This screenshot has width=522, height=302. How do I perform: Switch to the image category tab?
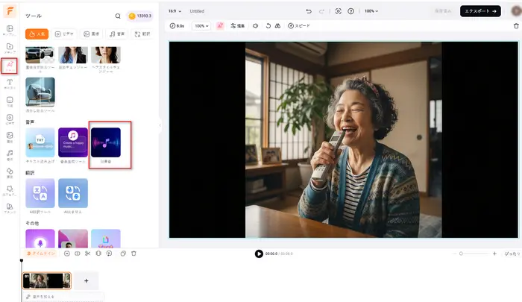pyautogui.click(x=91, y=34)
